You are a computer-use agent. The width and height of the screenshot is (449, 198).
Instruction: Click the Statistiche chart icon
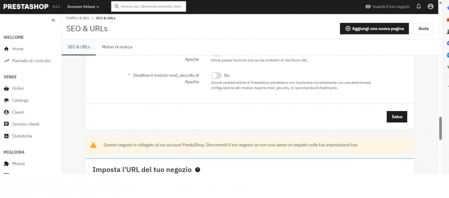(x=6, y=136)
